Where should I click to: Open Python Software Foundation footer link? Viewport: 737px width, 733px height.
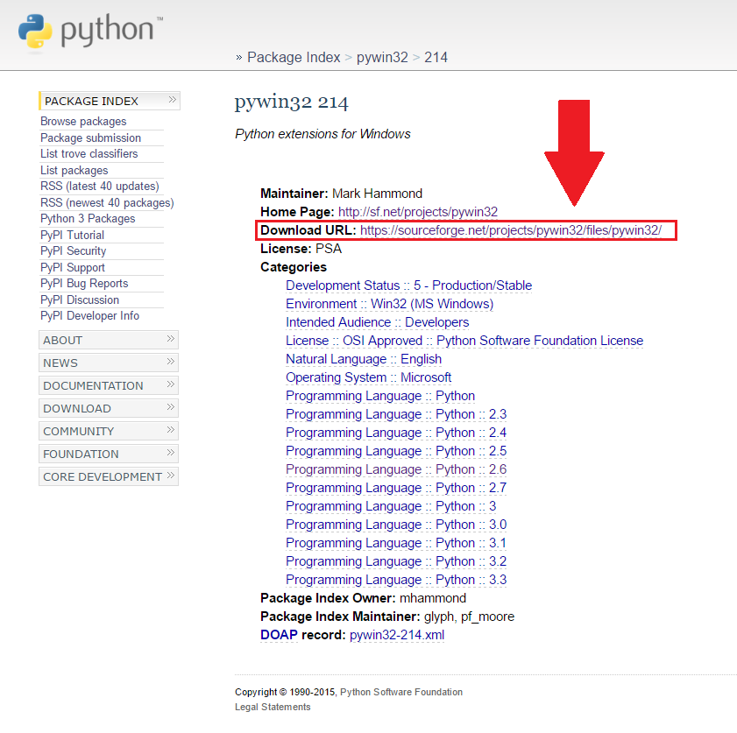(x=401, y=692)
